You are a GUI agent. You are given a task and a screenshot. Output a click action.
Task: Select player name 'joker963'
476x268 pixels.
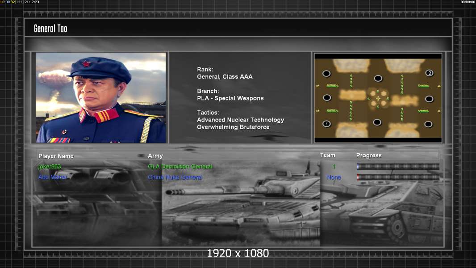click(x=50, y=167)
